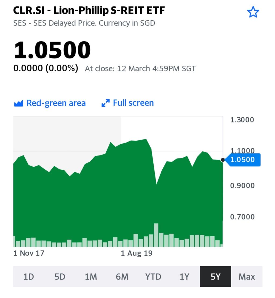Click the 0.0000 (0.00%) change value
Image resolution: width=275 pixels, height=298 pixels.
46,68
